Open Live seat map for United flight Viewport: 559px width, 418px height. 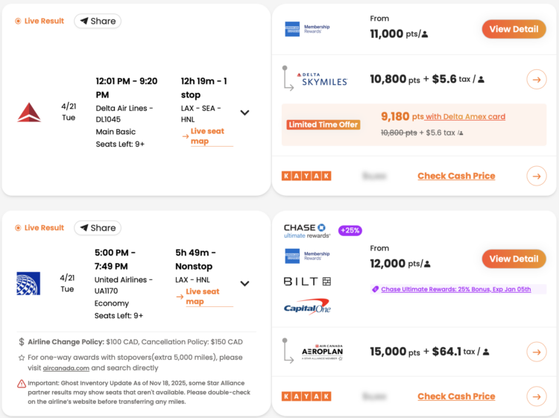click(203, 297)
